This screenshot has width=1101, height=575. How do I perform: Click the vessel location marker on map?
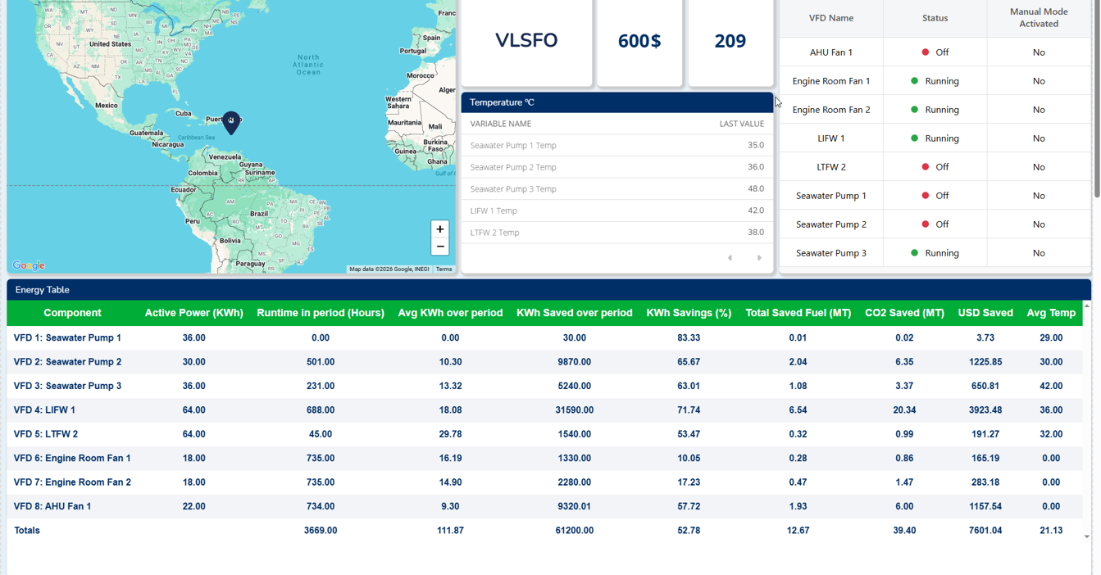[x=231, y=122]
